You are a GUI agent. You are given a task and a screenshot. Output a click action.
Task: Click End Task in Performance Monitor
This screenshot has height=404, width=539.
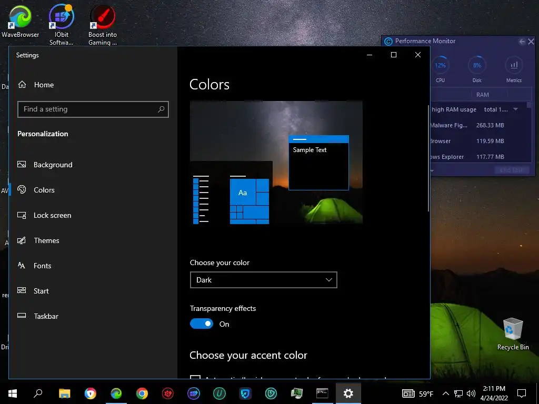pyautogui.click(x=512, y=170)
